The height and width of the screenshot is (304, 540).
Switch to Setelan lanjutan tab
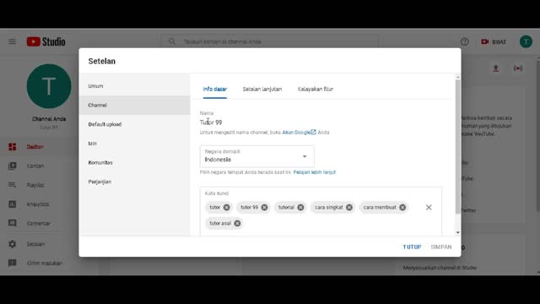tap(262, 90)
